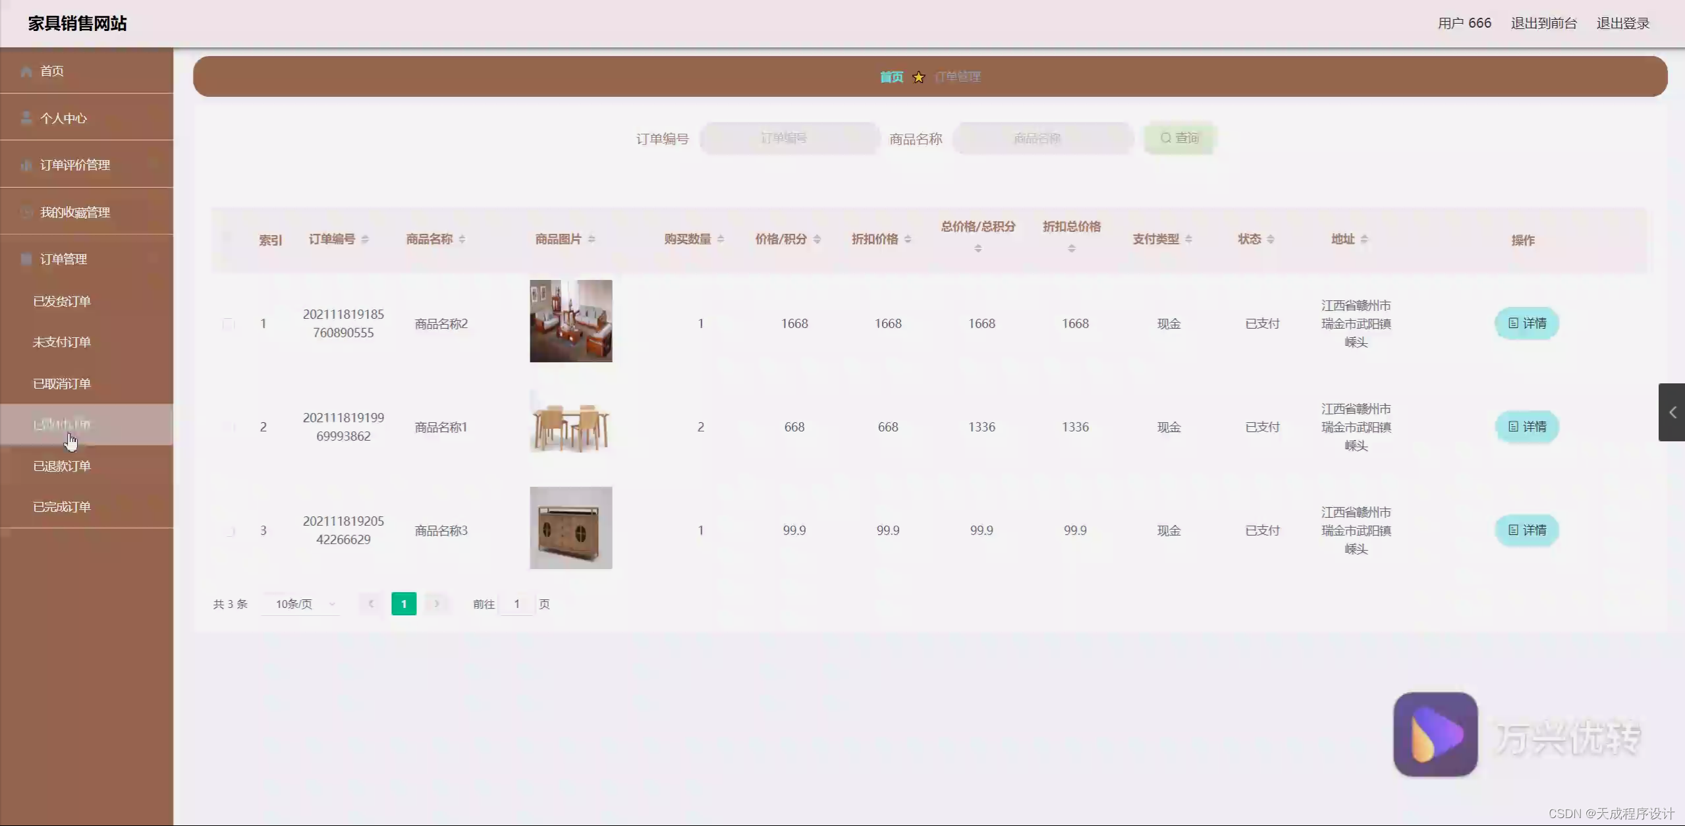Click the star icon in breadcrumb bar
This screenshot has height=826, width=1685.
pyautogui.click(x=918, y=78)
